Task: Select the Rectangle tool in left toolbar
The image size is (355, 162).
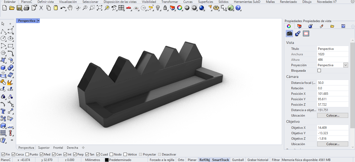Action: [10, 46]
